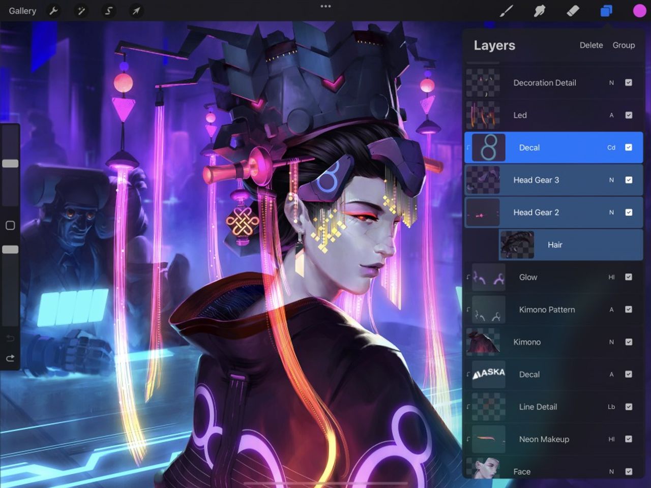Open the Adjustments magic wand menu
The height and width of the screenshot is (488, 651).
(81, 11)
